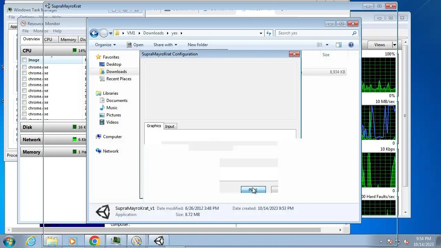This screenshot has height=248, width=441.
Task: Switch to Resource Monitor Overview tab
Action: pyautogui.click(x=31, y=39)
